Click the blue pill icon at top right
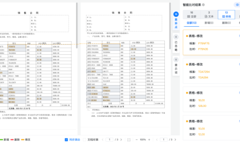Image resolution: width=240 pixels, height=144 pixels. (237, 5)
